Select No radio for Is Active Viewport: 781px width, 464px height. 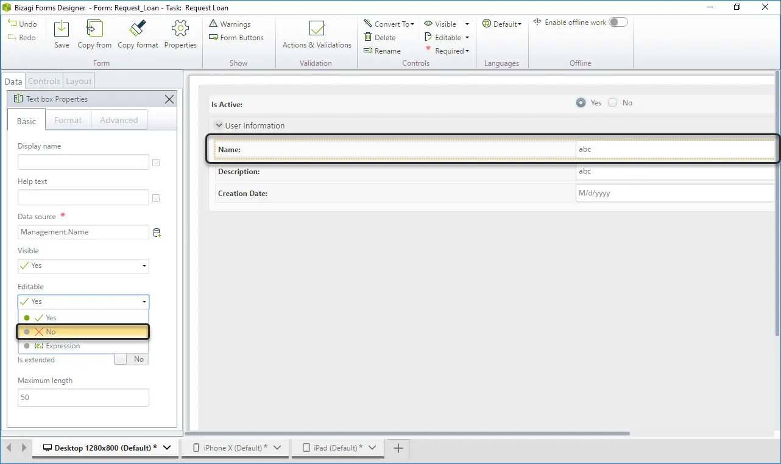612,103
